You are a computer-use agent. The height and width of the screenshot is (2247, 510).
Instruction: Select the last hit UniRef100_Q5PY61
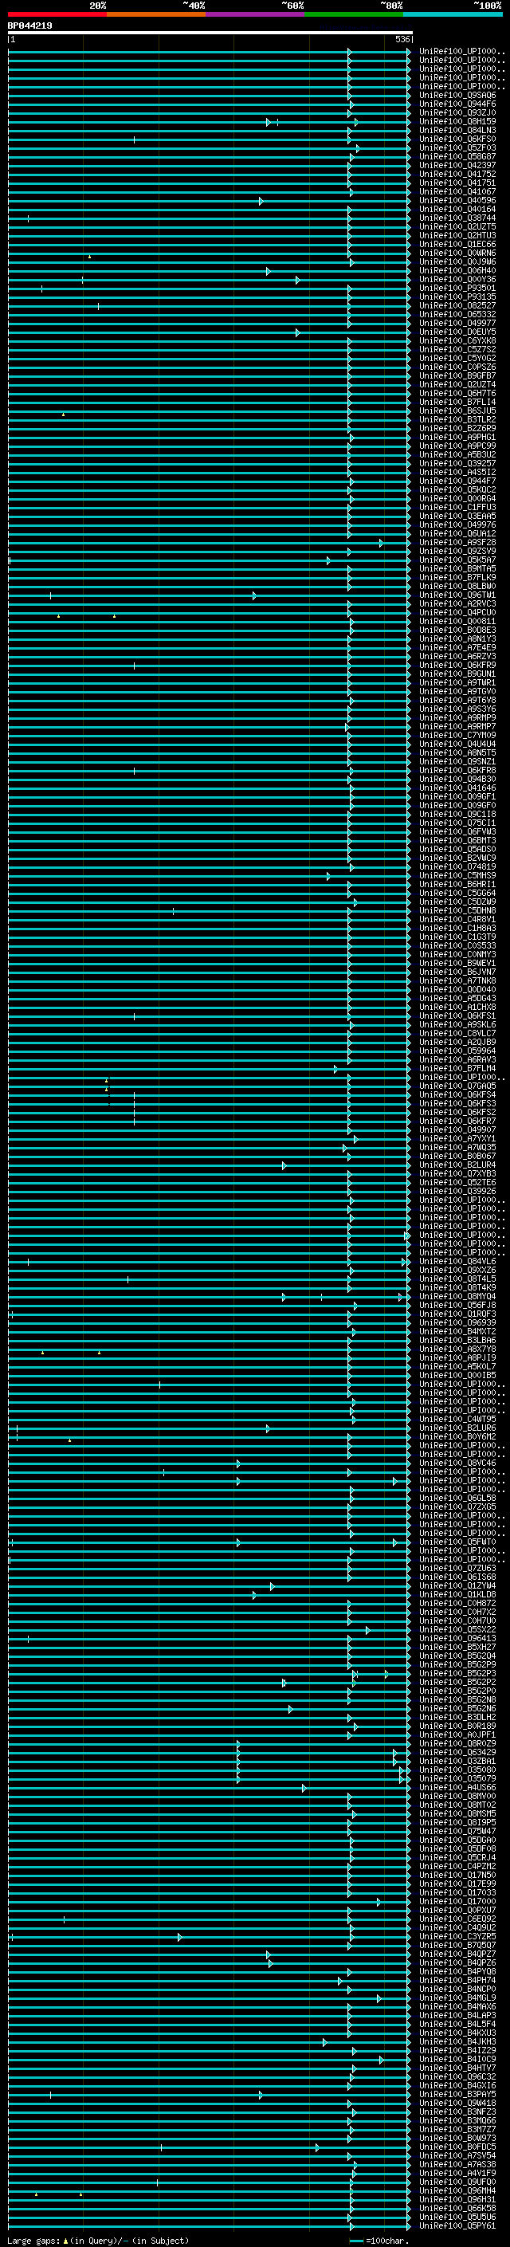tap(457, 2225)
